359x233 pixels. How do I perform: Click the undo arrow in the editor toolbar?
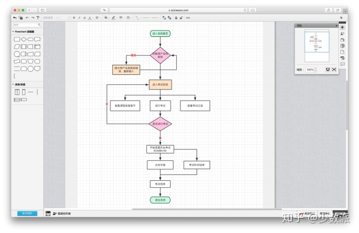coord(27,17)
